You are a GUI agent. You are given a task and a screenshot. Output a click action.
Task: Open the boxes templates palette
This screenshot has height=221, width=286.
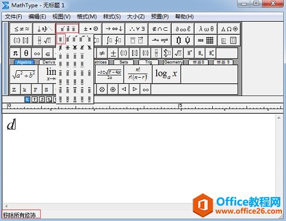(229, 40)
